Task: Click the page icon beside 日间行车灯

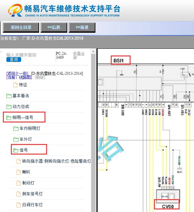Action: [19, 205]
